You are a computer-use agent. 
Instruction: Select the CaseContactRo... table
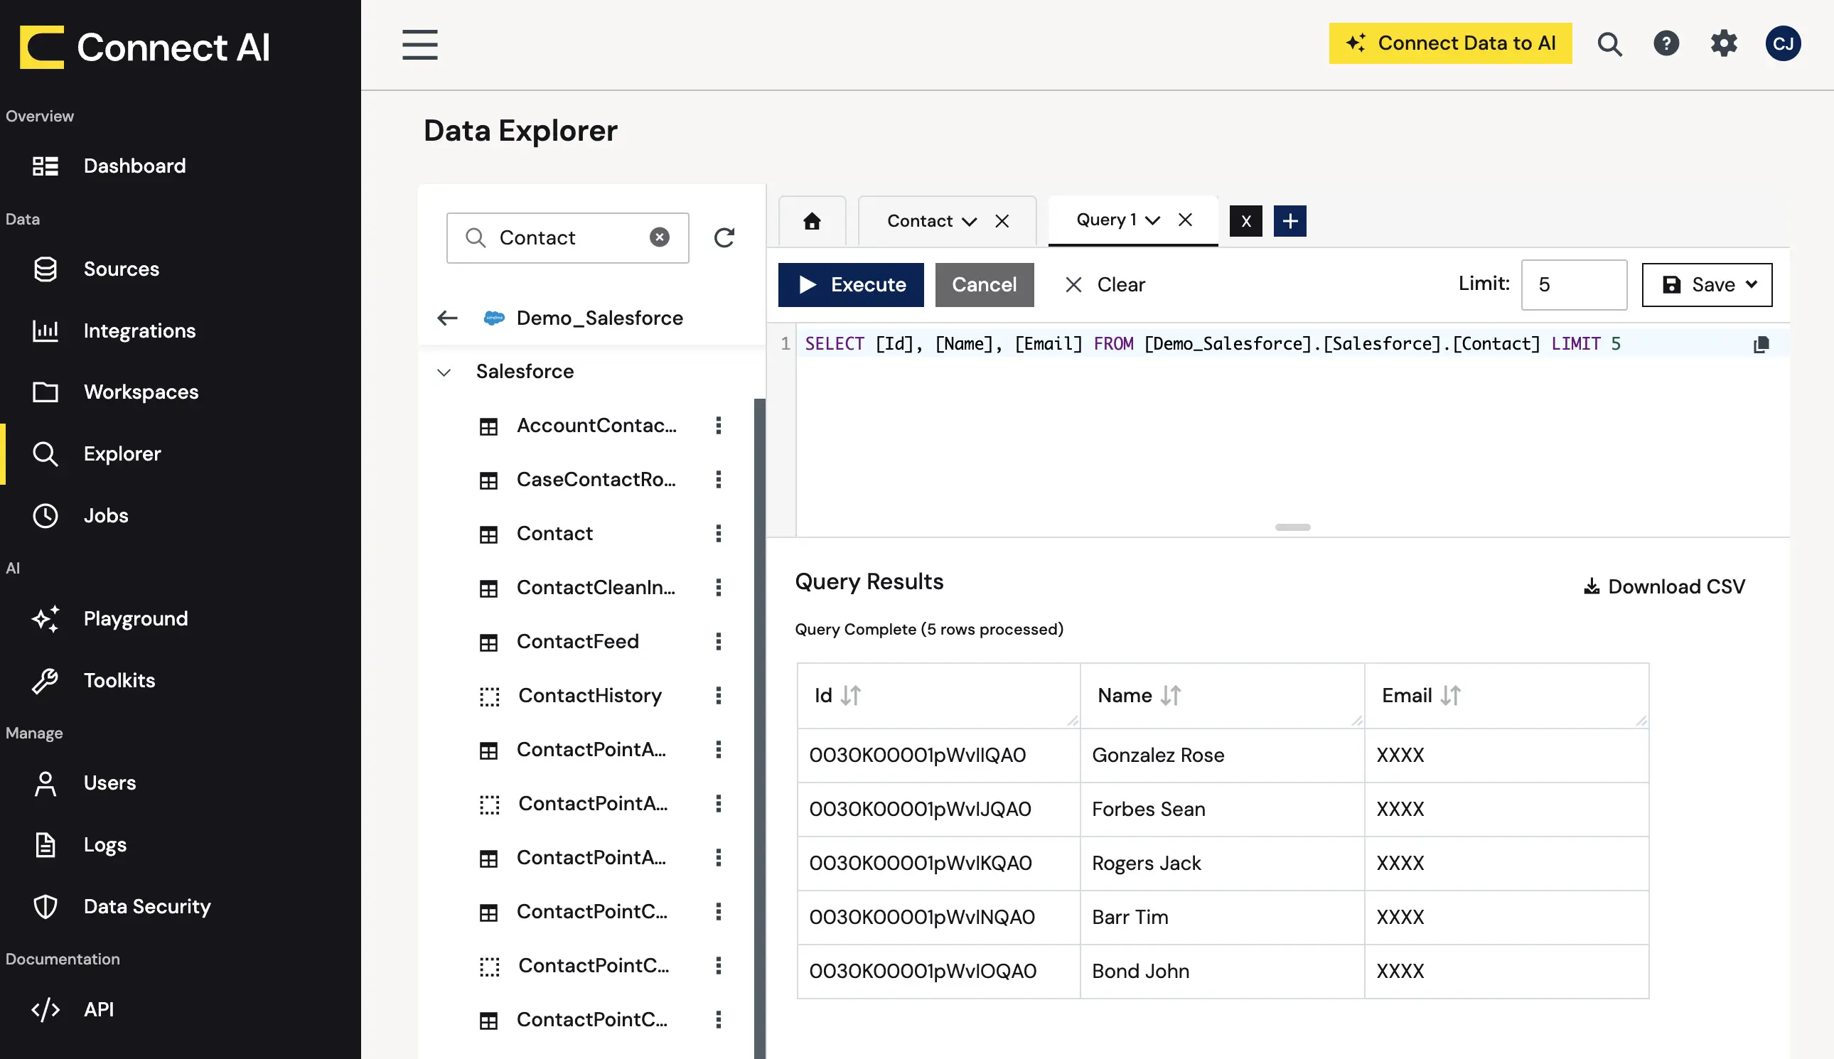point(596,479)
